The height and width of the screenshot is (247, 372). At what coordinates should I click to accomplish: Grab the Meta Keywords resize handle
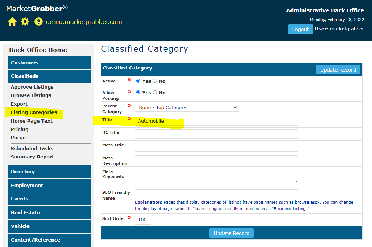click(295, 182)
